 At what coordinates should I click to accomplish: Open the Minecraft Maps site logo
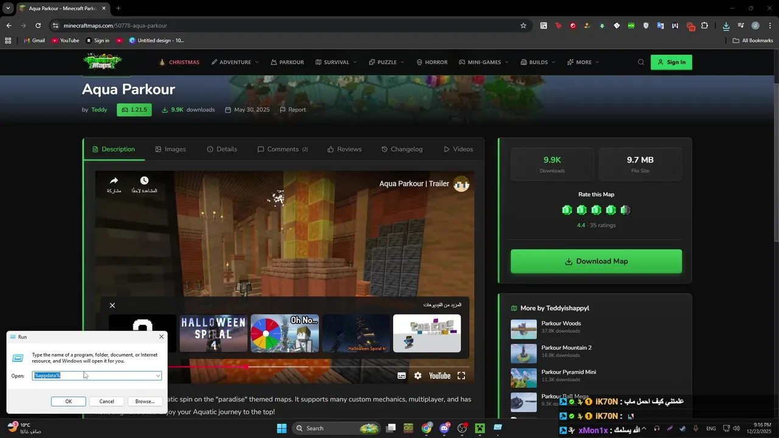(102, 61)
